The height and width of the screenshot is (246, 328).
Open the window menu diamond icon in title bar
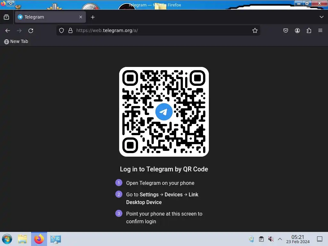11,3
